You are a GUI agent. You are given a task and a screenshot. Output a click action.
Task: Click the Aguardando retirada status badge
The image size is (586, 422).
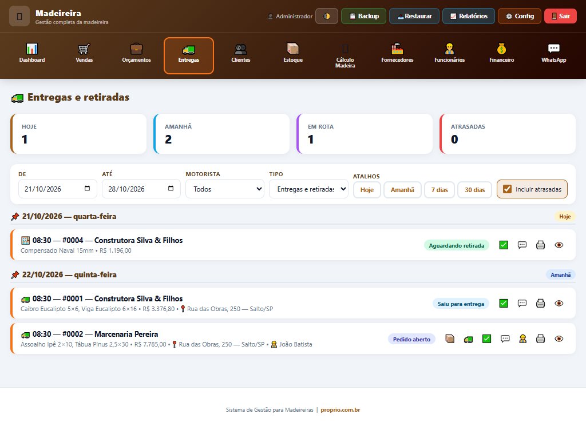coord(456,245)
